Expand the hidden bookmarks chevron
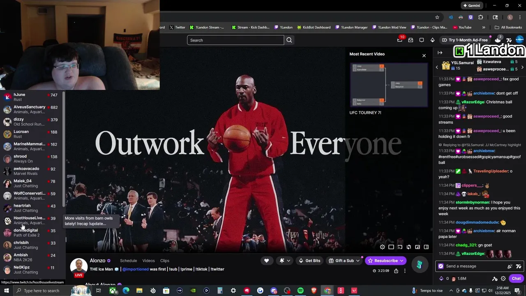This screenshot has height=296, width=526. click(x=484, y=28)
